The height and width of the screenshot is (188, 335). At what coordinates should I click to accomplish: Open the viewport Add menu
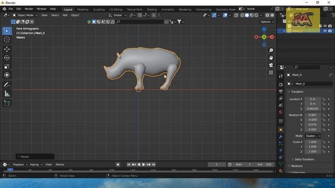(65, 15)
